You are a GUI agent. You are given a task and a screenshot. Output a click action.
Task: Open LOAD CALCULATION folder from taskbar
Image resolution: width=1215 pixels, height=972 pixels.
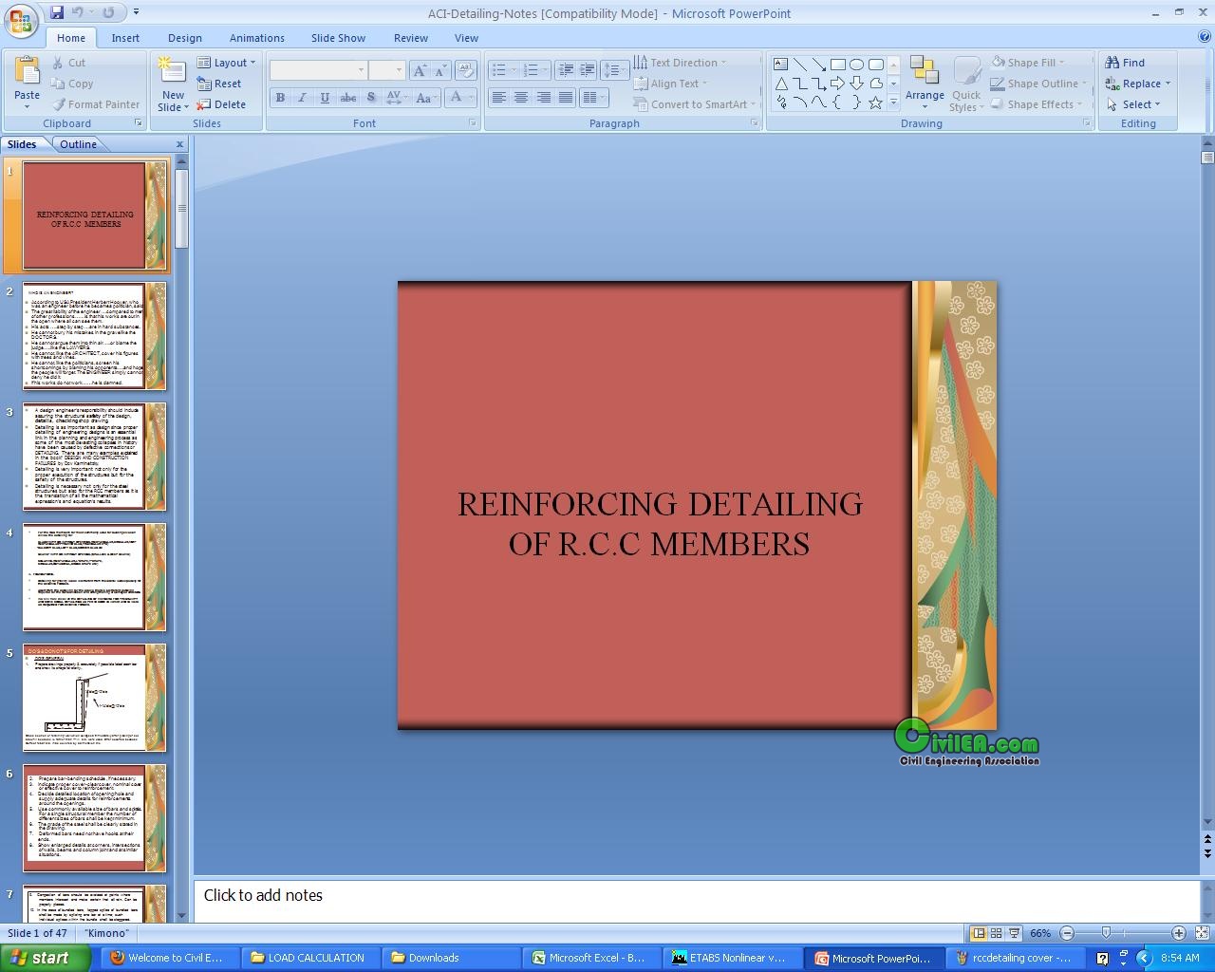311,958
